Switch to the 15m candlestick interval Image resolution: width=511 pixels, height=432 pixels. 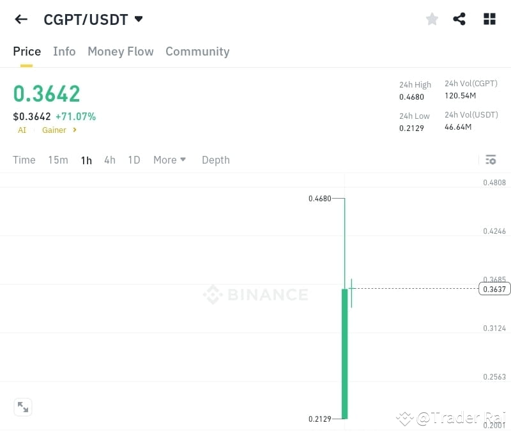click(x=57, y=160)
